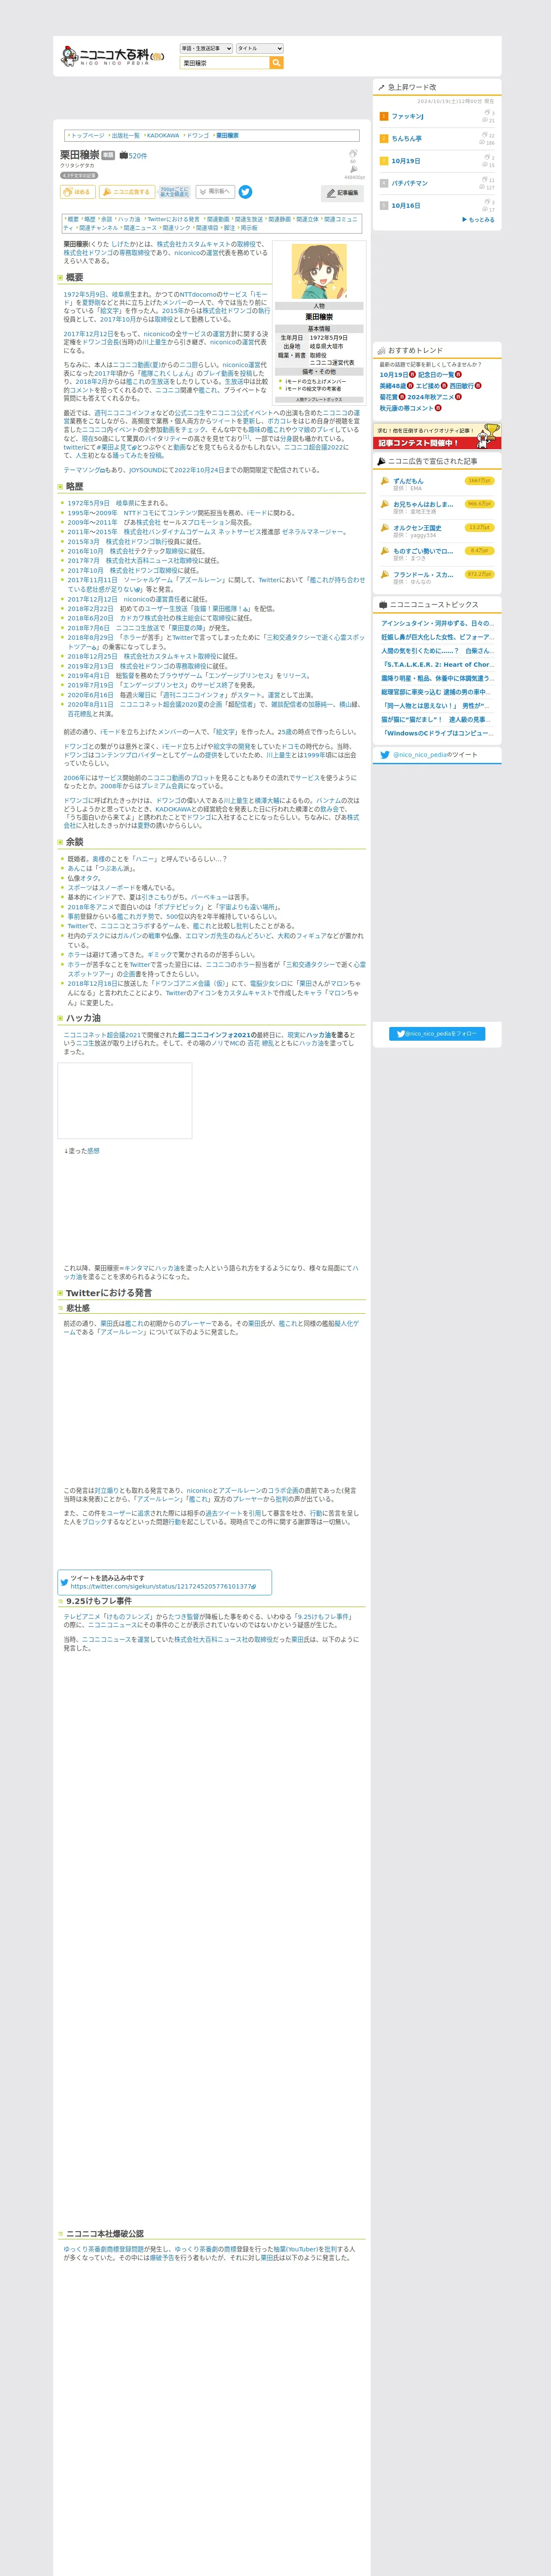The width and height of the screenshot is (551, 2576).
Task: Open the 掲示板へ bulletin board button
Action: (x=215, y=192)
